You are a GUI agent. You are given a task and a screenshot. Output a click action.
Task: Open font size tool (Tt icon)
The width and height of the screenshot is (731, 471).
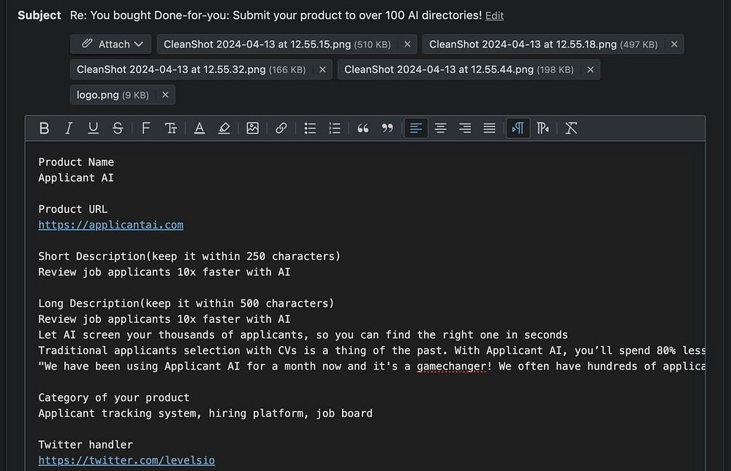click(x=170, y=128)
